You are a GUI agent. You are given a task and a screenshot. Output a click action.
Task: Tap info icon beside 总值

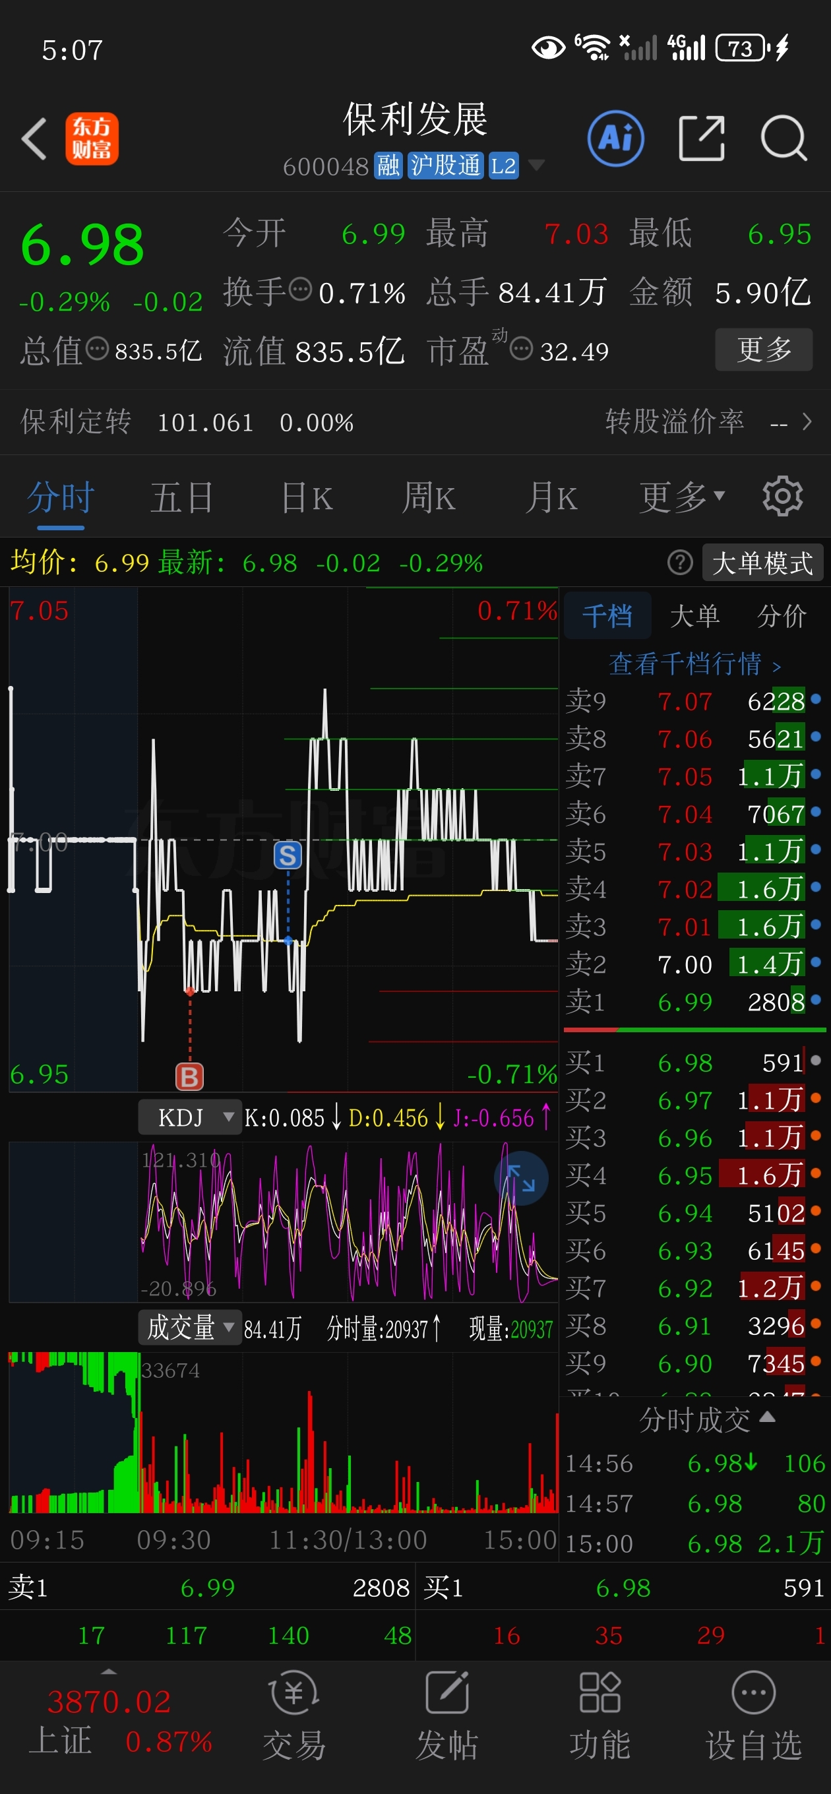click(97, 348)
